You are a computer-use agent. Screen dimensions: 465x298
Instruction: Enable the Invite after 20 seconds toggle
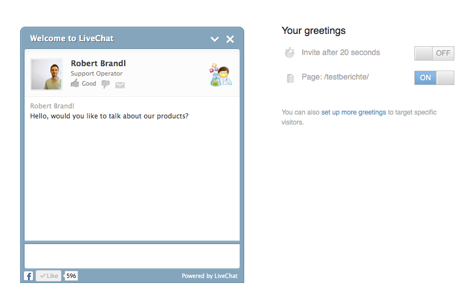[434, 53]
